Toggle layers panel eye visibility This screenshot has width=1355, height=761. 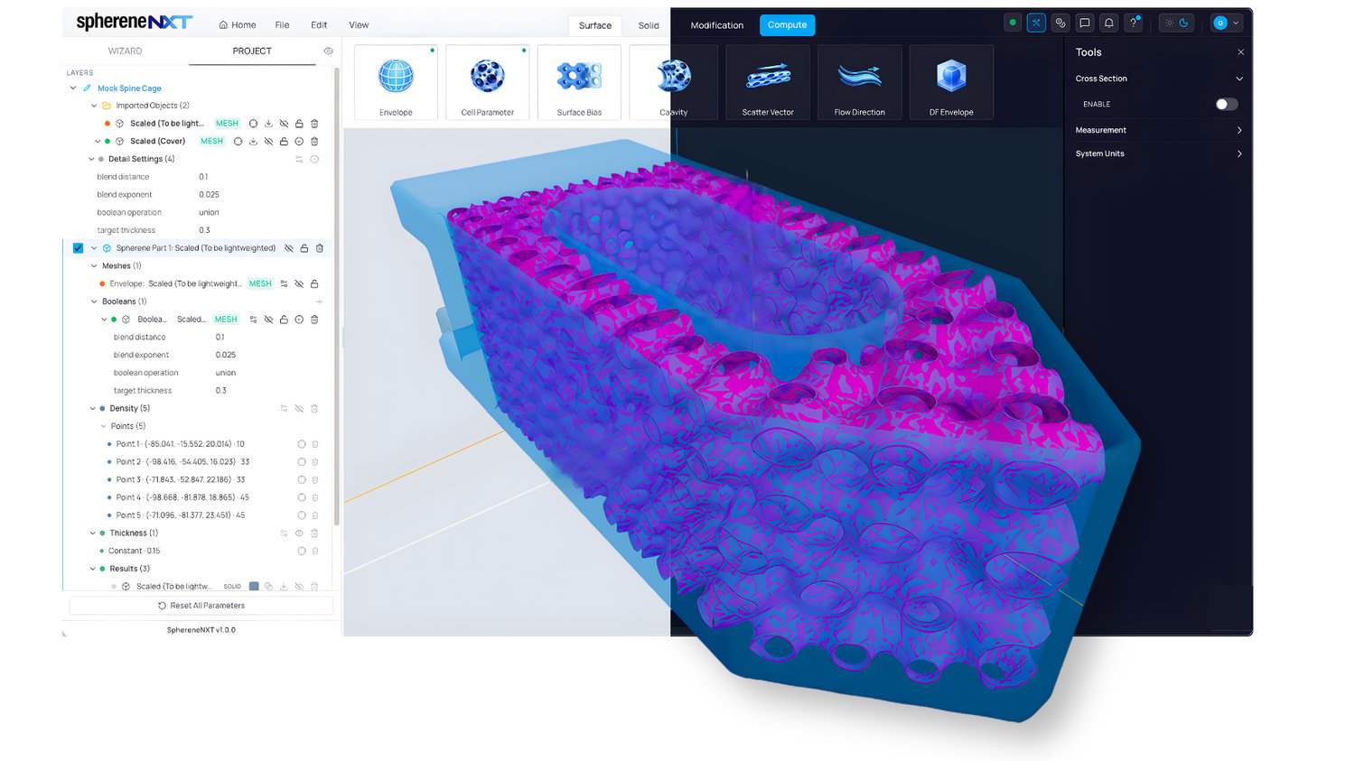pyautogui.click(x=328, y=51)
